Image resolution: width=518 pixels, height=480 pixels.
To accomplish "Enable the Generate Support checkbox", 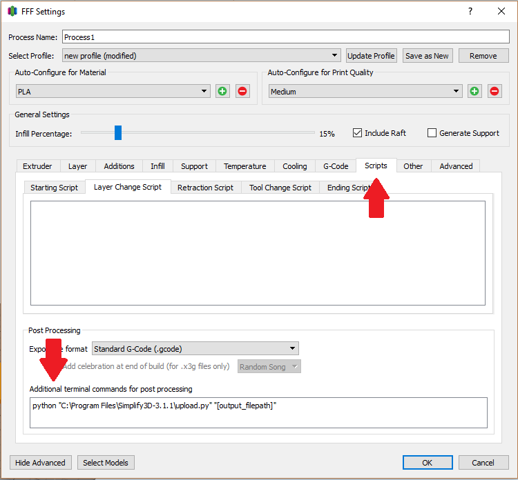I will (x=432, y=133).
